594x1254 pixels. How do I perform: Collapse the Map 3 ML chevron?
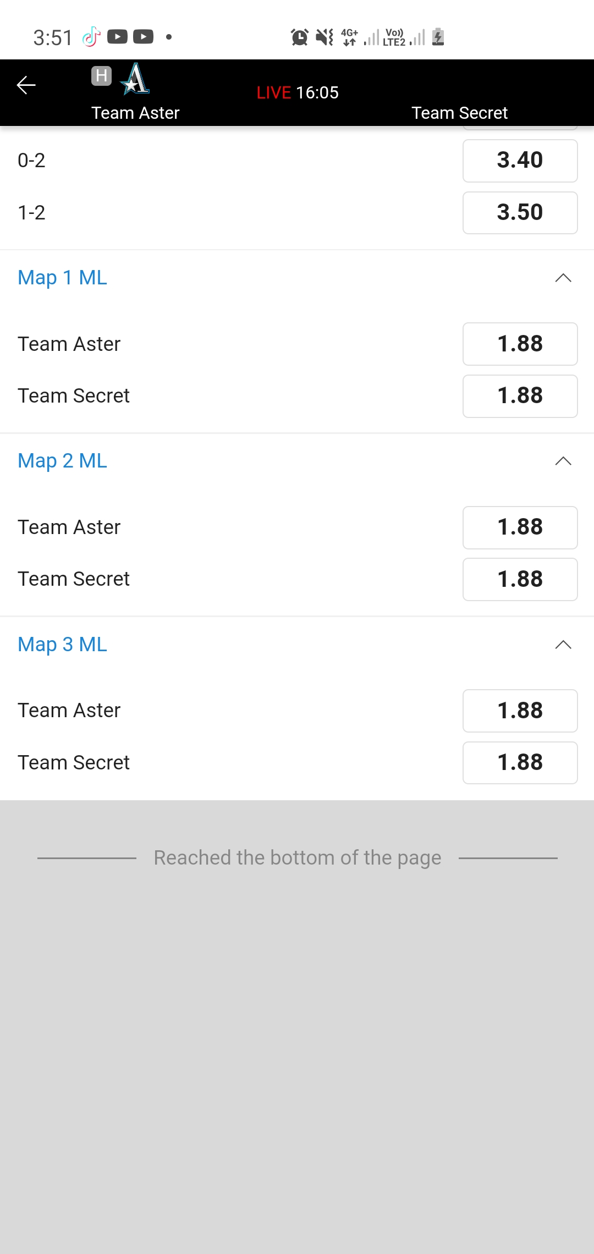[x=563, y=645]
